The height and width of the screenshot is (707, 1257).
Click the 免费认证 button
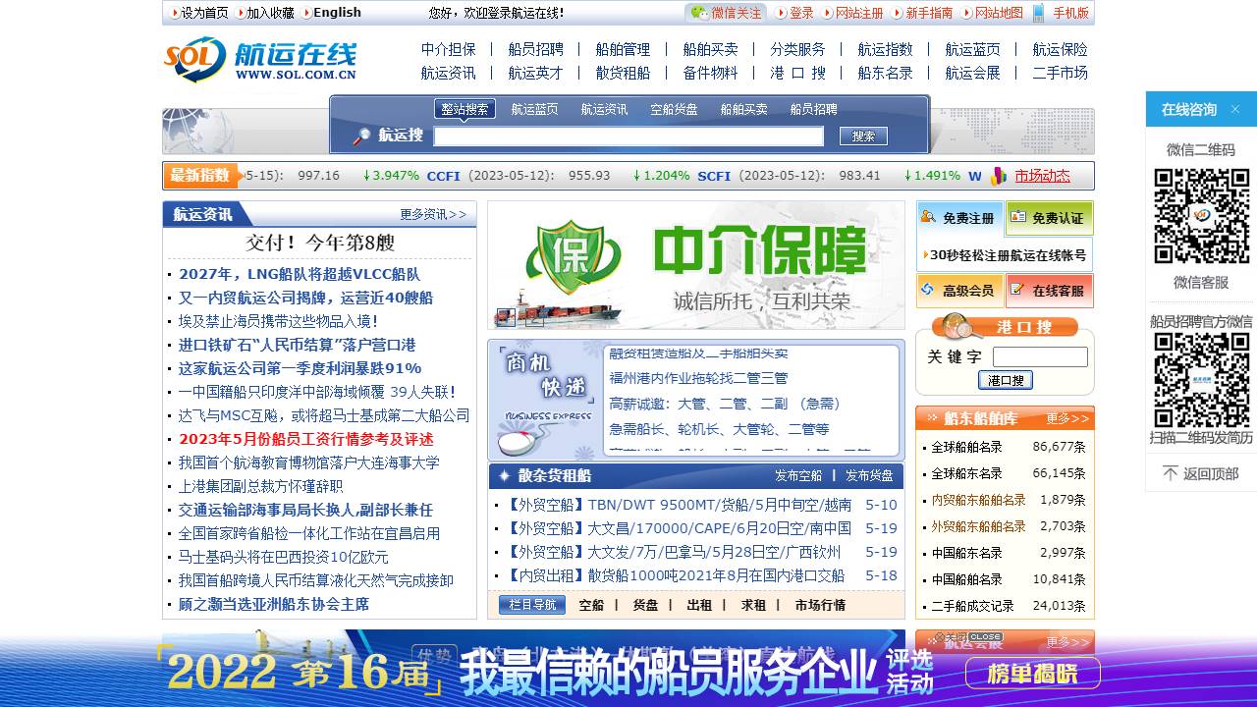1049,218
